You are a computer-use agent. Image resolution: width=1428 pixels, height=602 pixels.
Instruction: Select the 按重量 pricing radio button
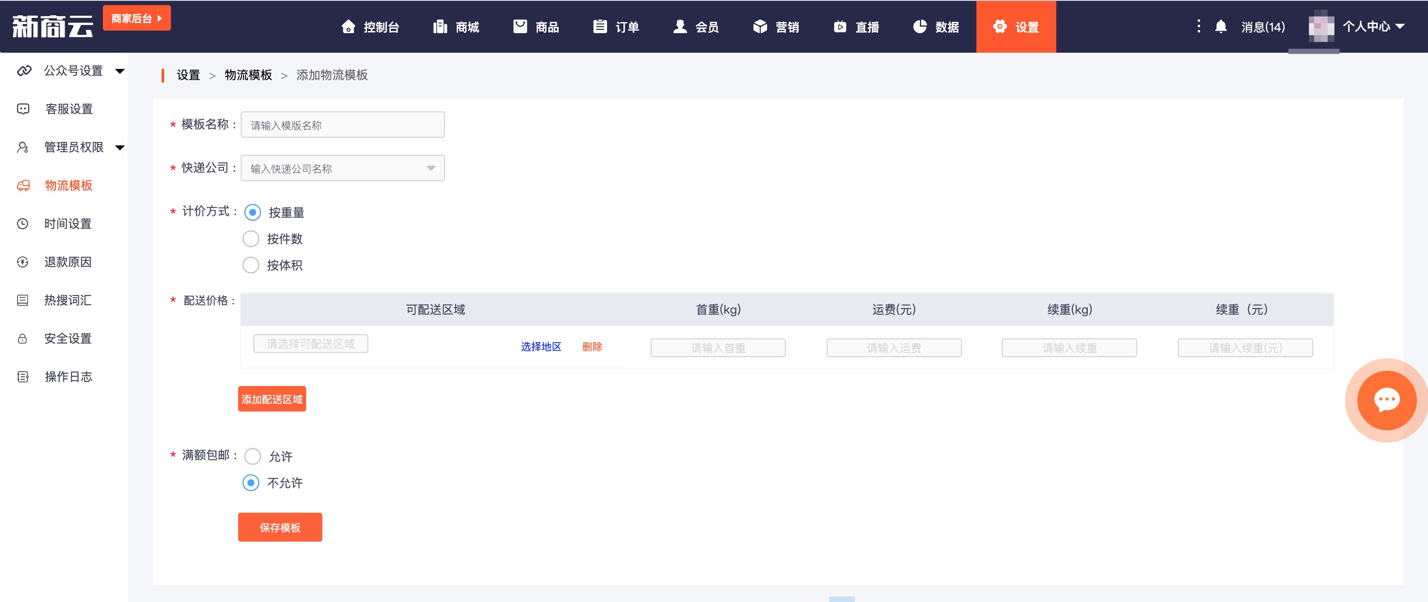(x=253, y=212)
